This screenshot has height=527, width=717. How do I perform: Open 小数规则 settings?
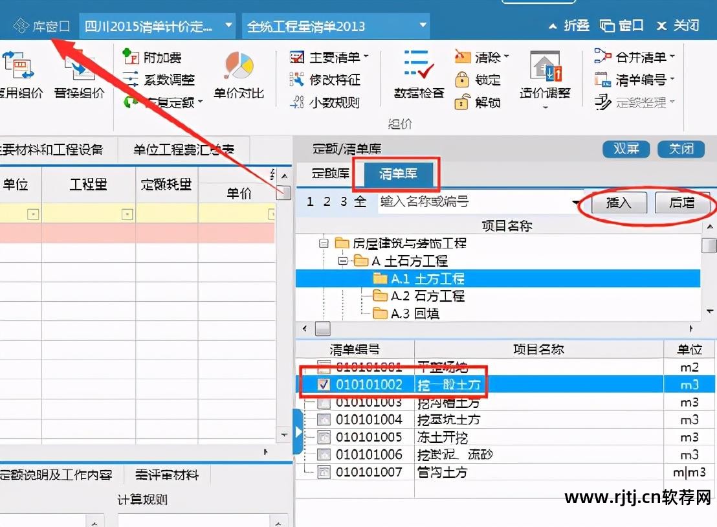325,102
